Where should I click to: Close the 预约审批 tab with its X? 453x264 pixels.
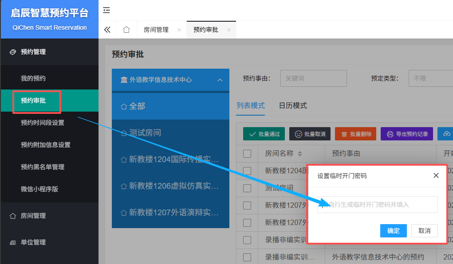coord(229,30)
